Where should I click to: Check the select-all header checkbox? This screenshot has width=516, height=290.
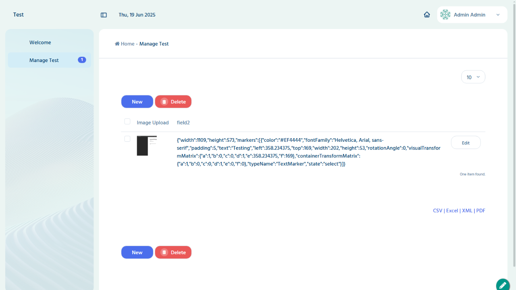coord(127,122)
